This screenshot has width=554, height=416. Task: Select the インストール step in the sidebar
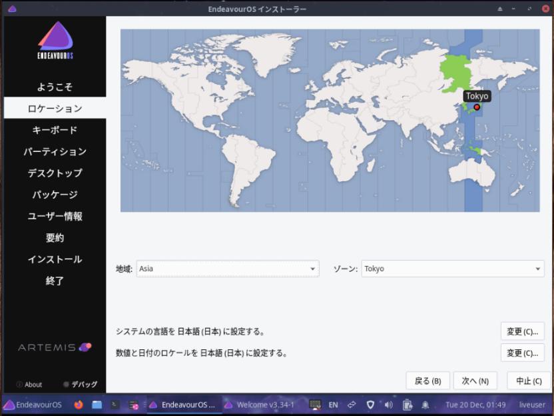click(55, 259)
